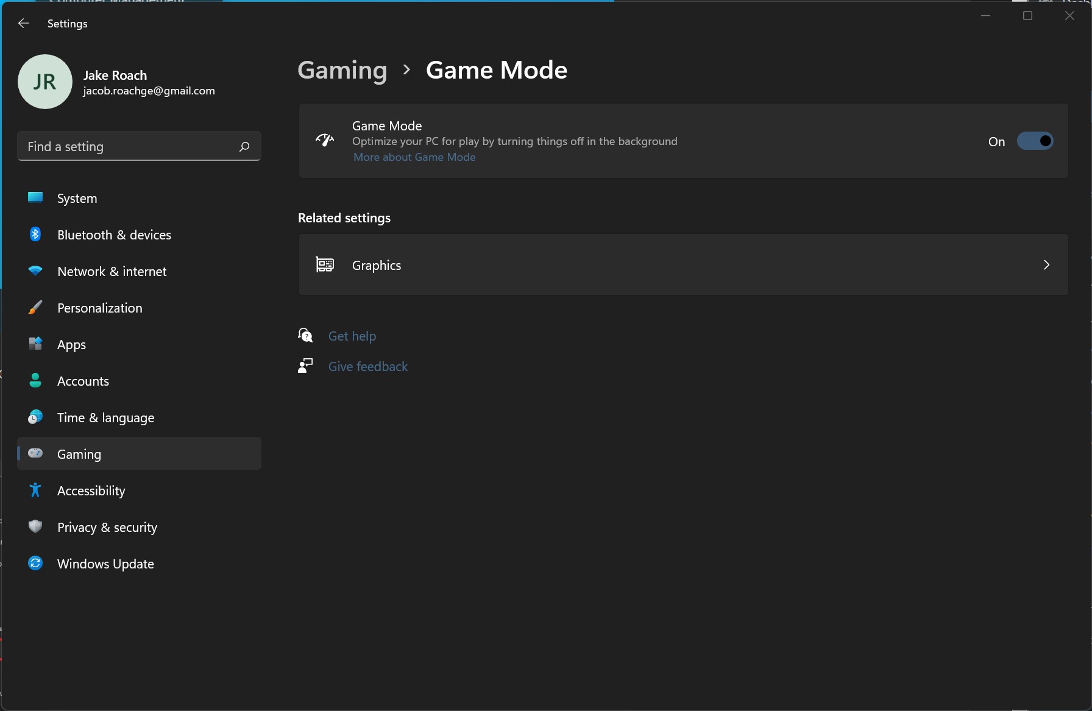
Task: Open Windows Update settings icon
Action: [35, 564]
